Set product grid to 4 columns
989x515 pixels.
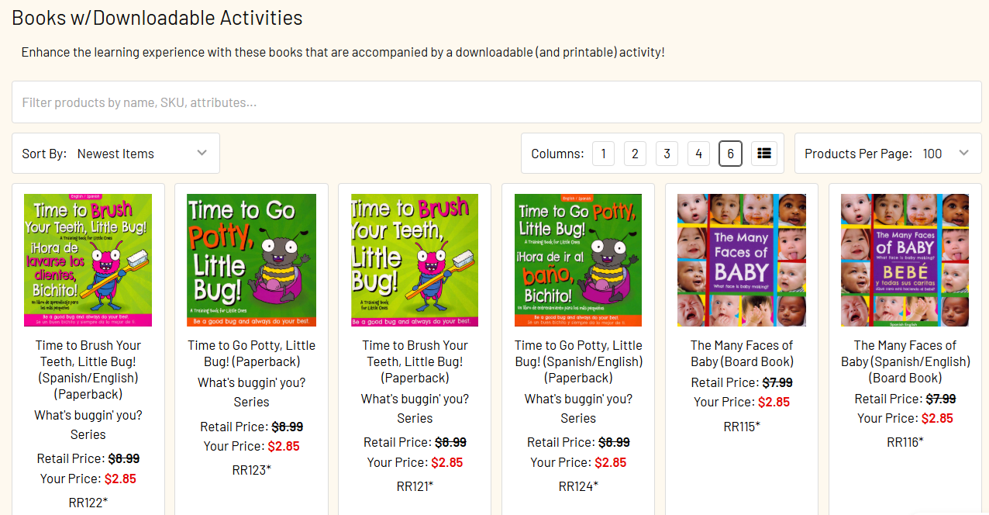pyautogui.click(x=698, y=154)
